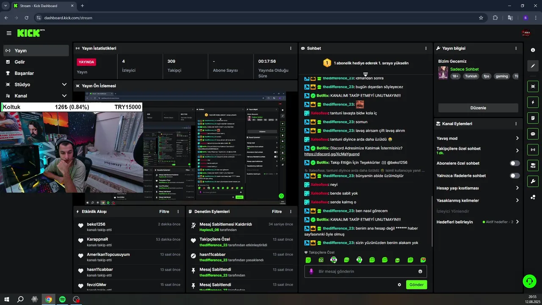
Task: Collapse the gift leaderboard arrow in chat
Action: [365, 75]
